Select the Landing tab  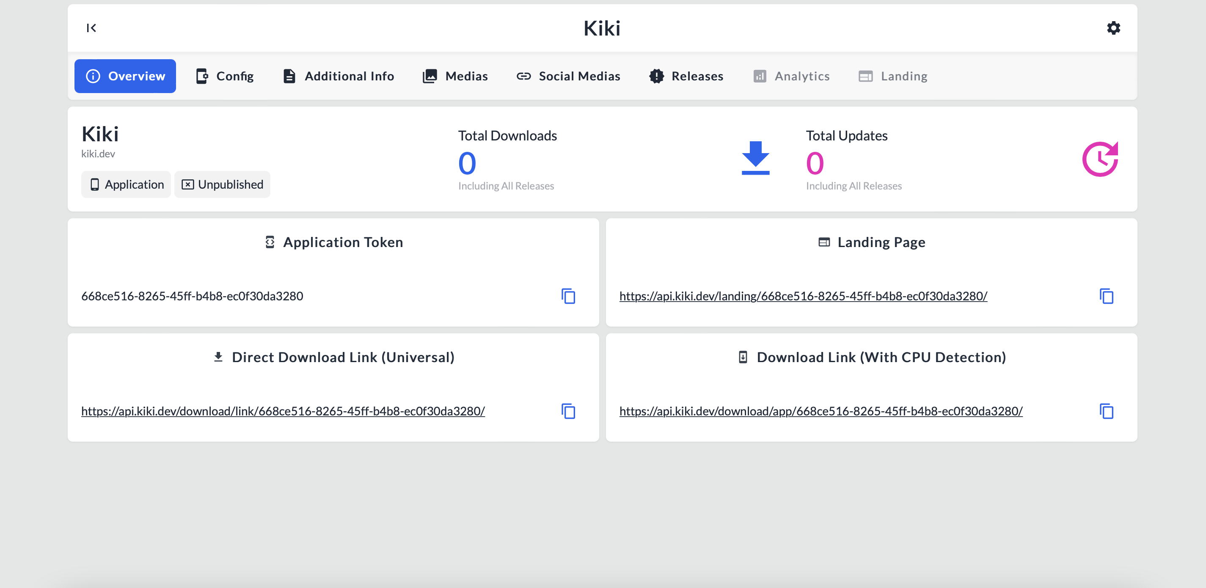coord(893,76)
